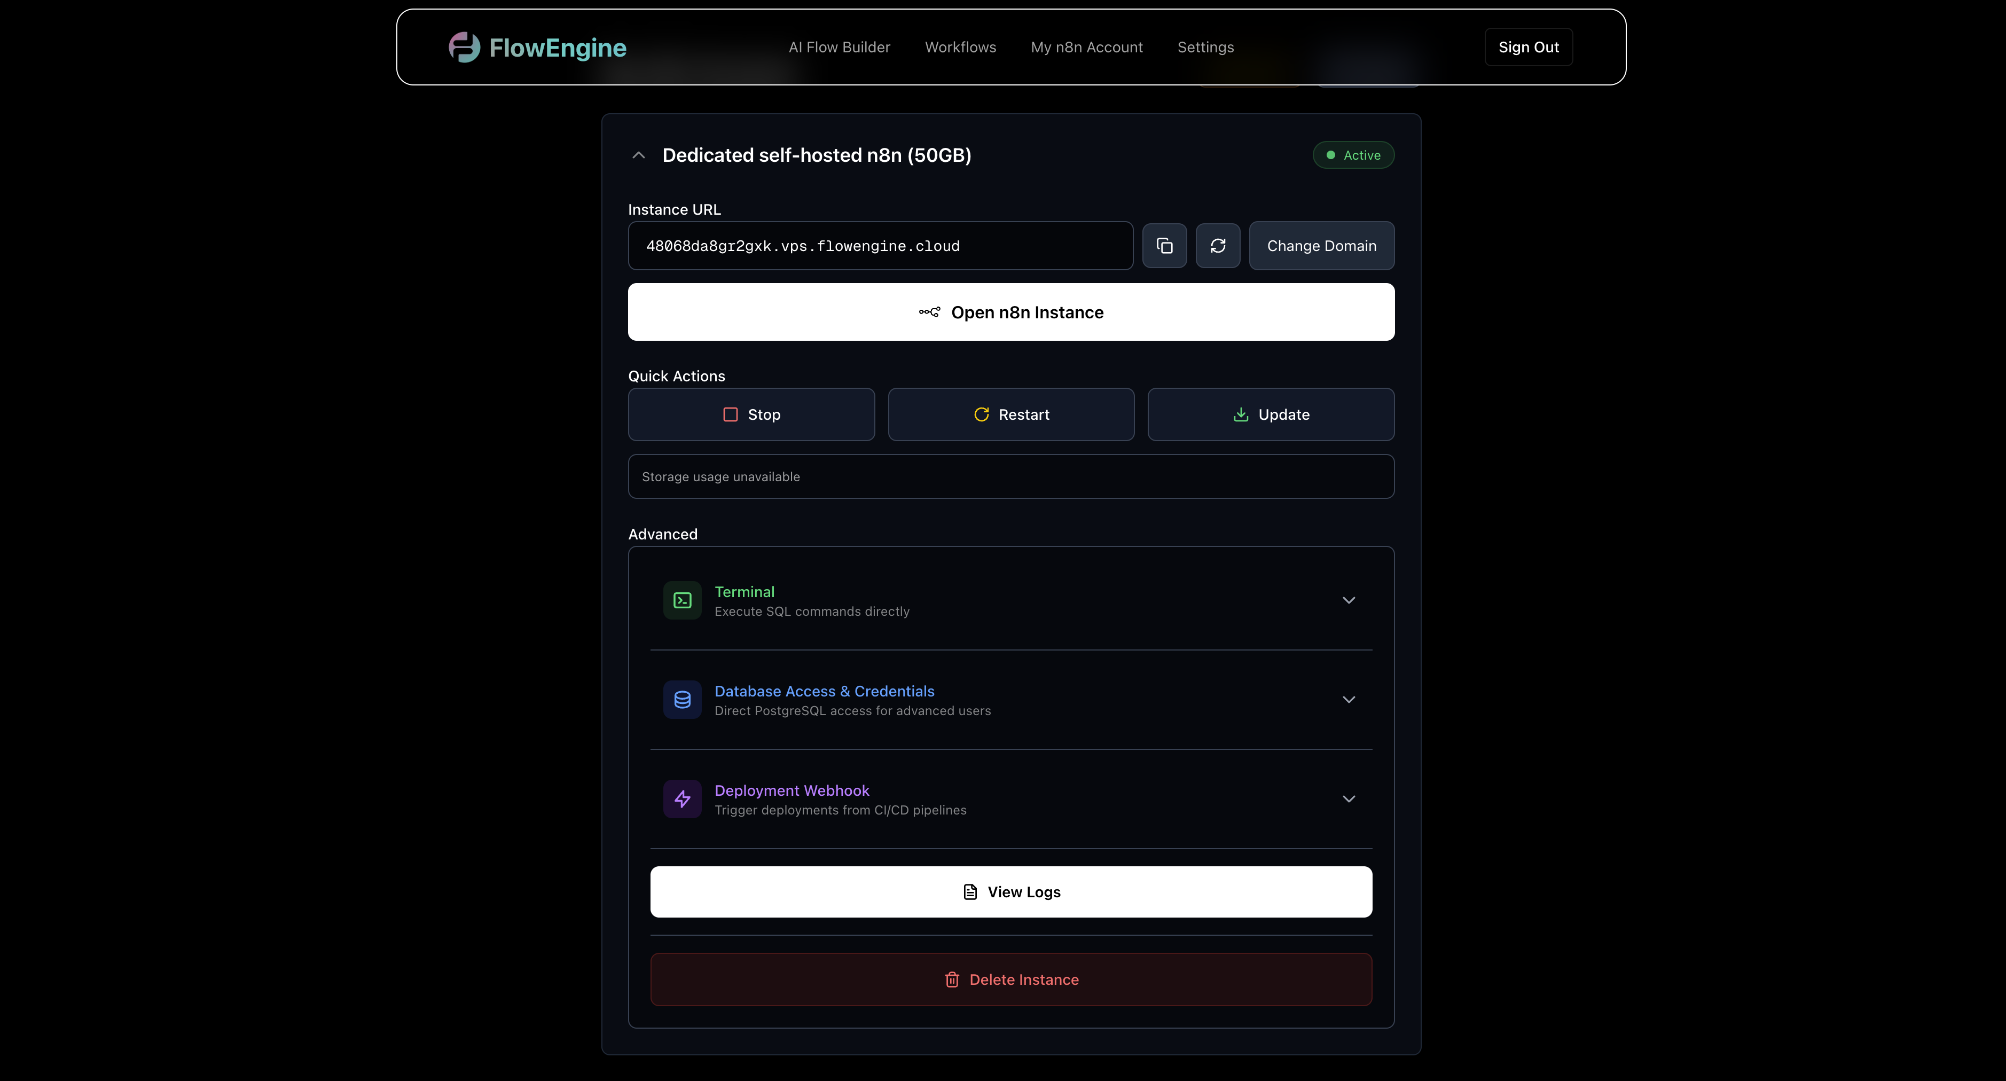
Task: Click the Active status badge
Action: (x=1353, y=155)
